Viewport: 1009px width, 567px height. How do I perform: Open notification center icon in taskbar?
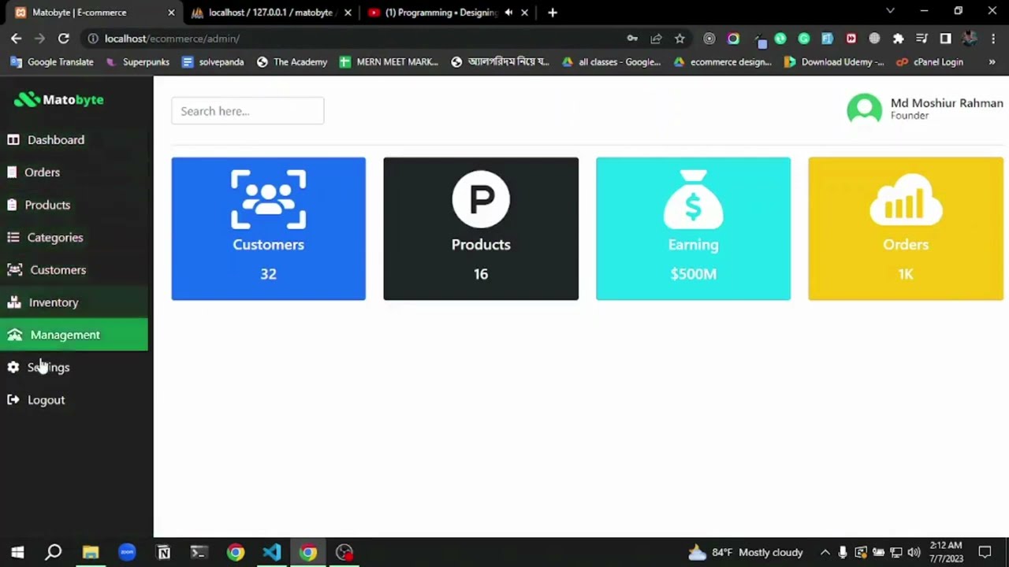pyautogui.click(x=985, y=552)
